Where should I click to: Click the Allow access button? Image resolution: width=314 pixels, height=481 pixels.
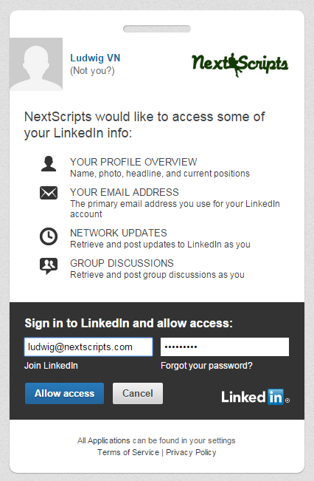tap(64, 393)
